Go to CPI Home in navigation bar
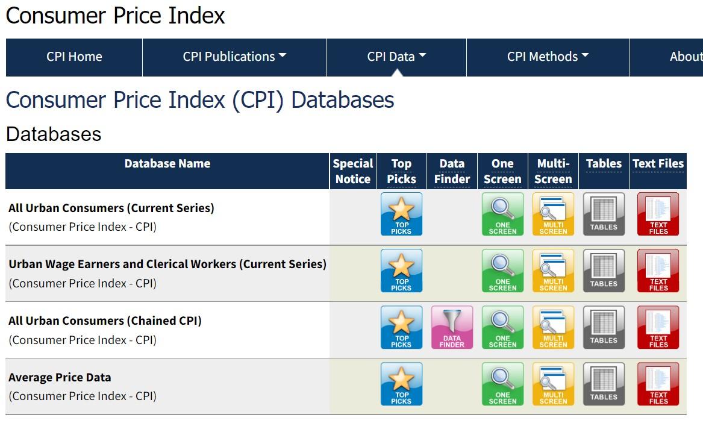This screenshot has height=432, width=703. pyautogui.click(x=74, y=57)
